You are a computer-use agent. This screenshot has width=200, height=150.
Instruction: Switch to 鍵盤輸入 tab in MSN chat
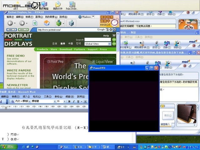click(x=165, y=124)
